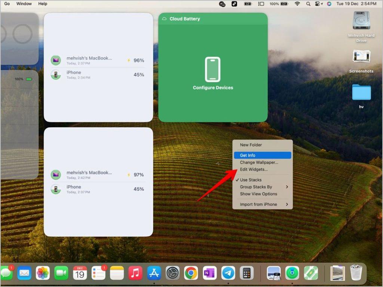Choose Edit Widgets… menu item
383x287 pixels.
263,169
